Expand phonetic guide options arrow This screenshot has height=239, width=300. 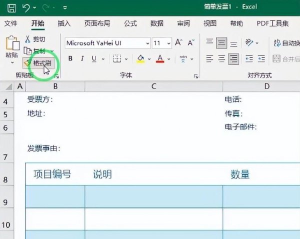[x=191, y=58]
